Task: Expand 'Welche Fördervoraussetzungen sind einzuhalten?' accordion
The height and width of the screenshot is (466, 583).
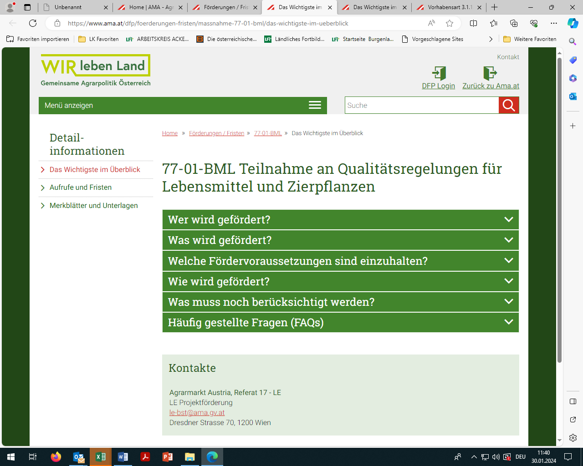Action: (340, 261)
